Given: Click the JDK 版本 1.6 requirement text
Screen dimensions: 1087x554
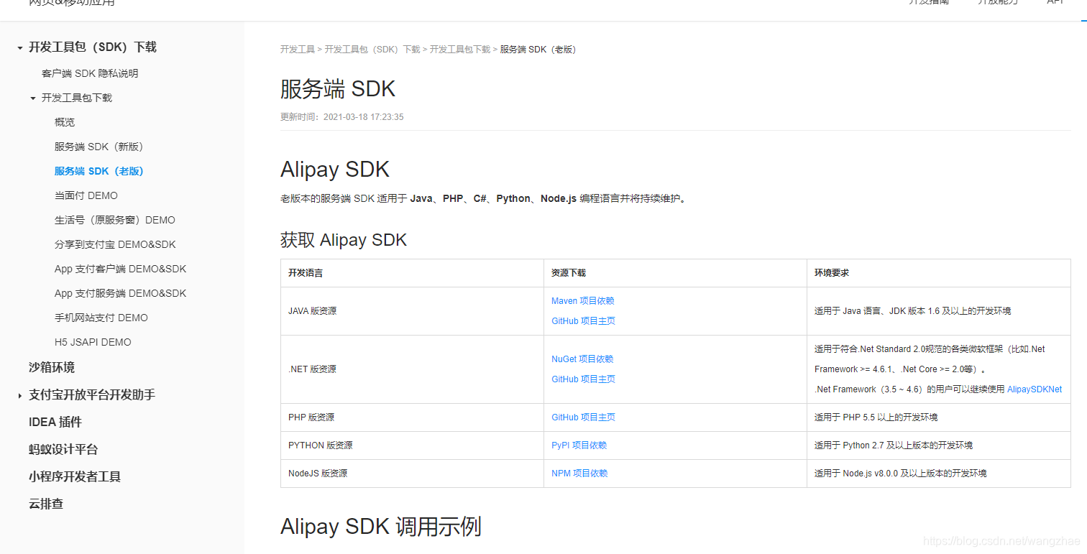Looking at the screenshot, I should point(912,311).
